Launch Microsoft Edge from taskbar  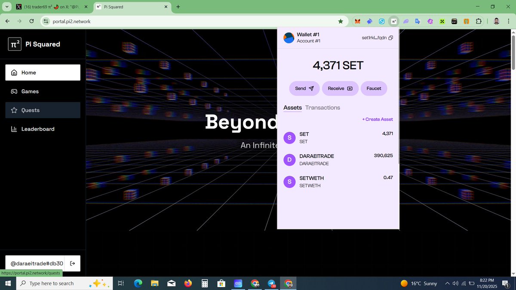click(138, 284)
